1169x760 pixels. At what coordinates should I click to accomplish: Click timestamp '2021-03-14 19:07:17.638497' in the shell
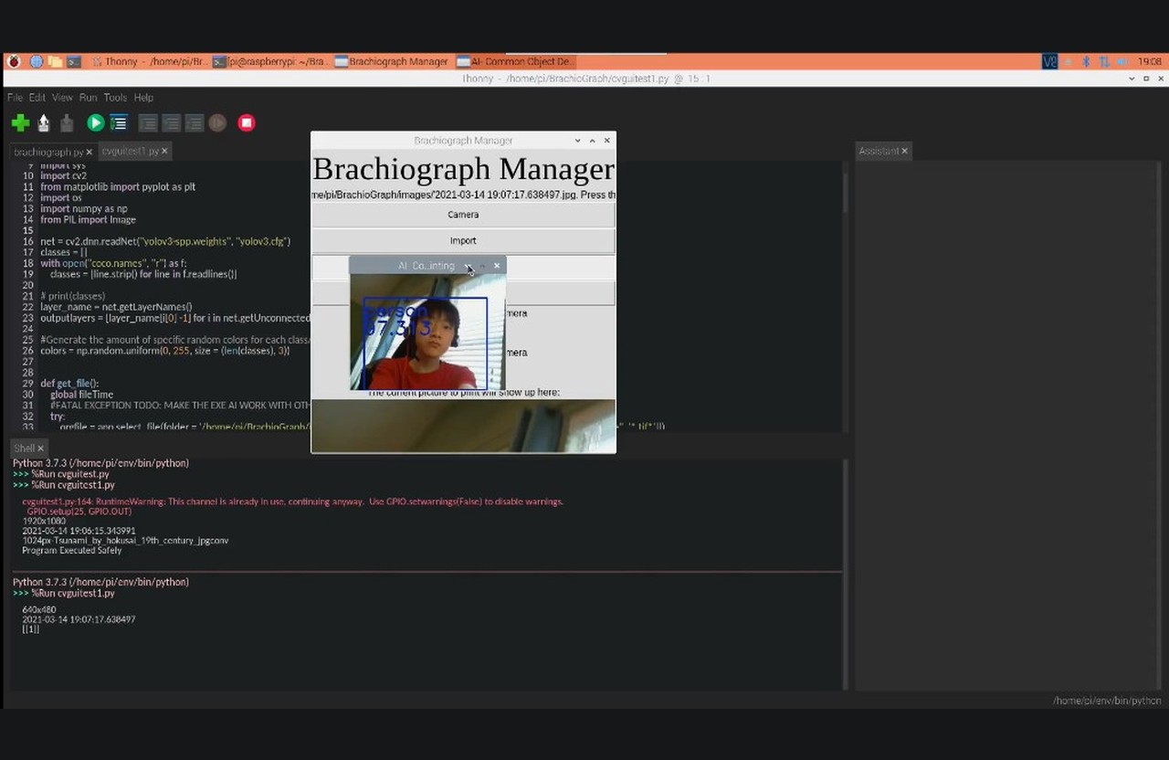[x=79, y=619]
